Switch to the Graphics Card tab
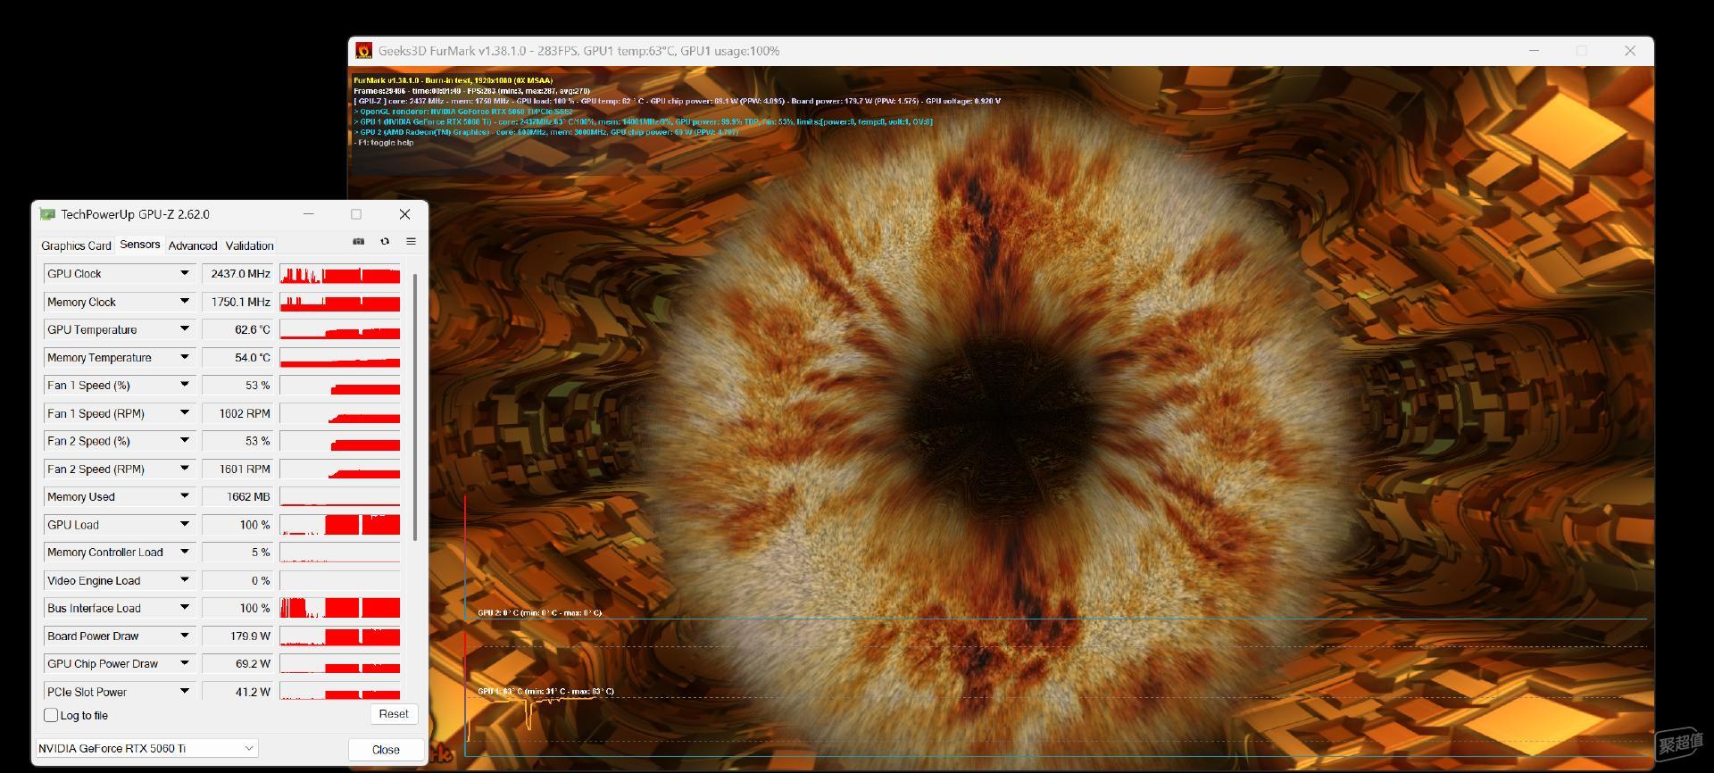Viewport: 1714px width, 773px height. [x=76, y=245]
